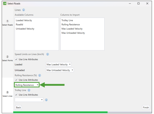Open the empty Trolley Line dropdown
Image resolution: width=154 pixels, height=114 pixels.
point(29,100)
